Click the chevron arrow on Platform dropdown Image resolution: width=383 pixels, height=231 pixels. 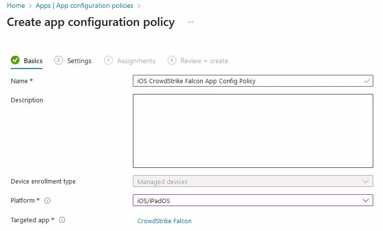tap(365, 200)
